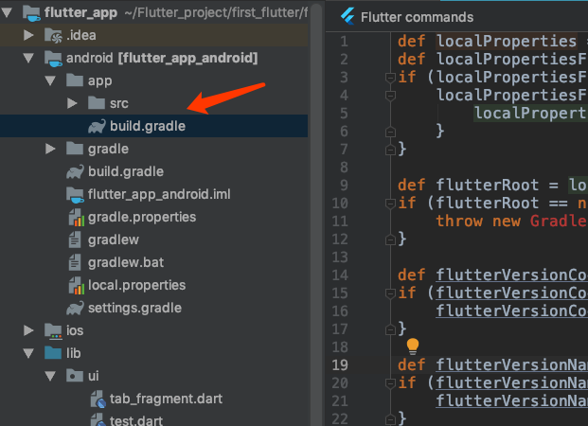Collapse the ui folder

50,376
